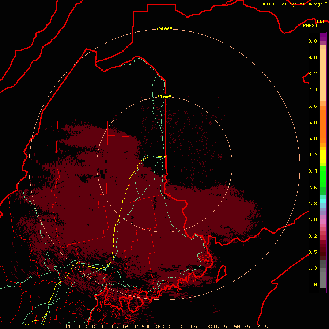The image size is (329, 329).
Task: Click the 7.4 value on color scale
Action: pos(313,90)
